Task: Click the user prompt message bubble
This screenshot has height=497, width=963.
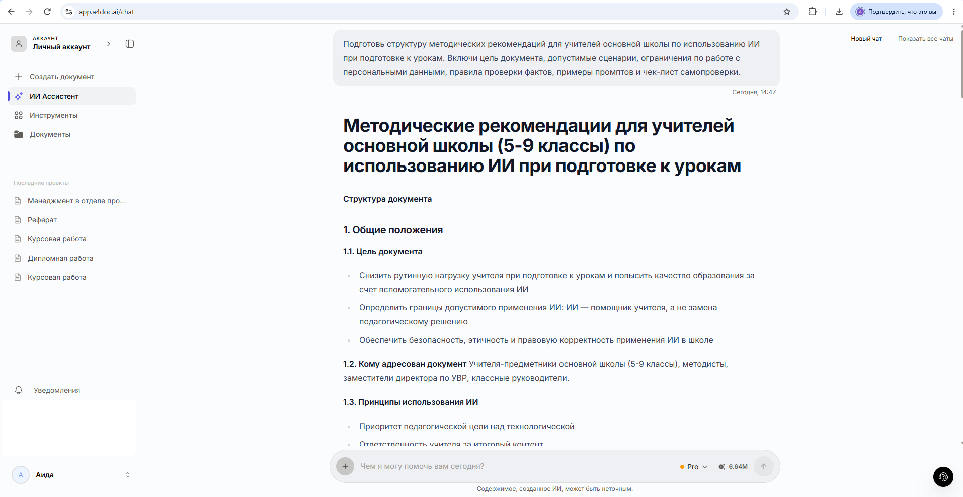Action: pyautogui.click(x=556, y=58)
